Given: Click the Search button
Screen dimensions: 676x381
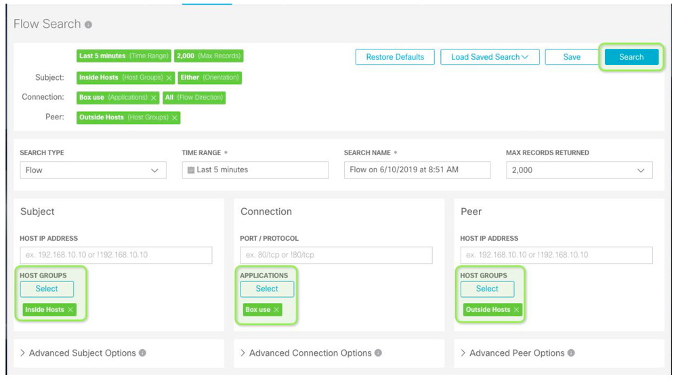Looking at the screenshot, I should (631, 57).
